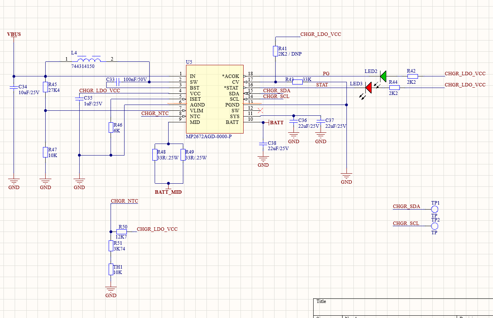Click the U5 designator text
The width and height of the screenshot is (493, 318).
tap(189, 62)
